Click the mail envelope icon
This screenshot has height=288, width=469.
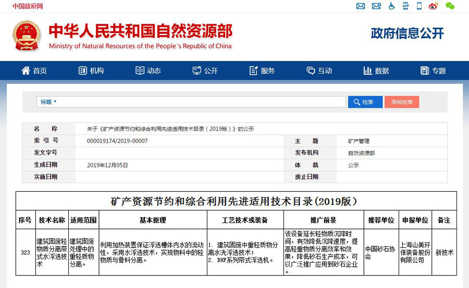[361, 6]
